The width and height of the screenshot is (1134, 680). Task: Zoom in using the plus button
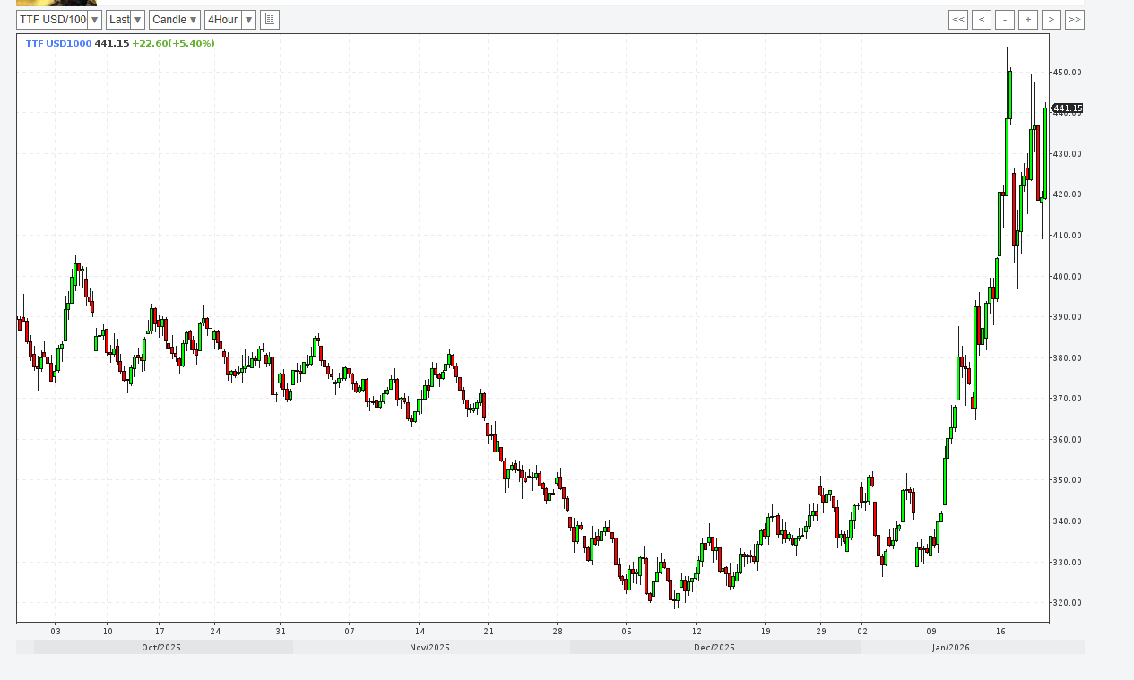pos(1028,20)
